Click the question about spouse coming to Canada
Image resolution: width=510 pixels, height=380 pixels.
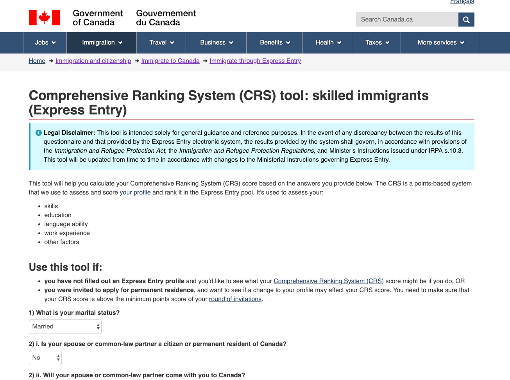click(x=137, y=375)
